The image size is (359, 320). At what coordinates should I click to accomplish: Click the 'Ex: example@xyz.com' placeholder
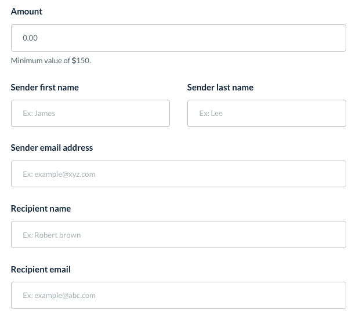tap(59, 174)
